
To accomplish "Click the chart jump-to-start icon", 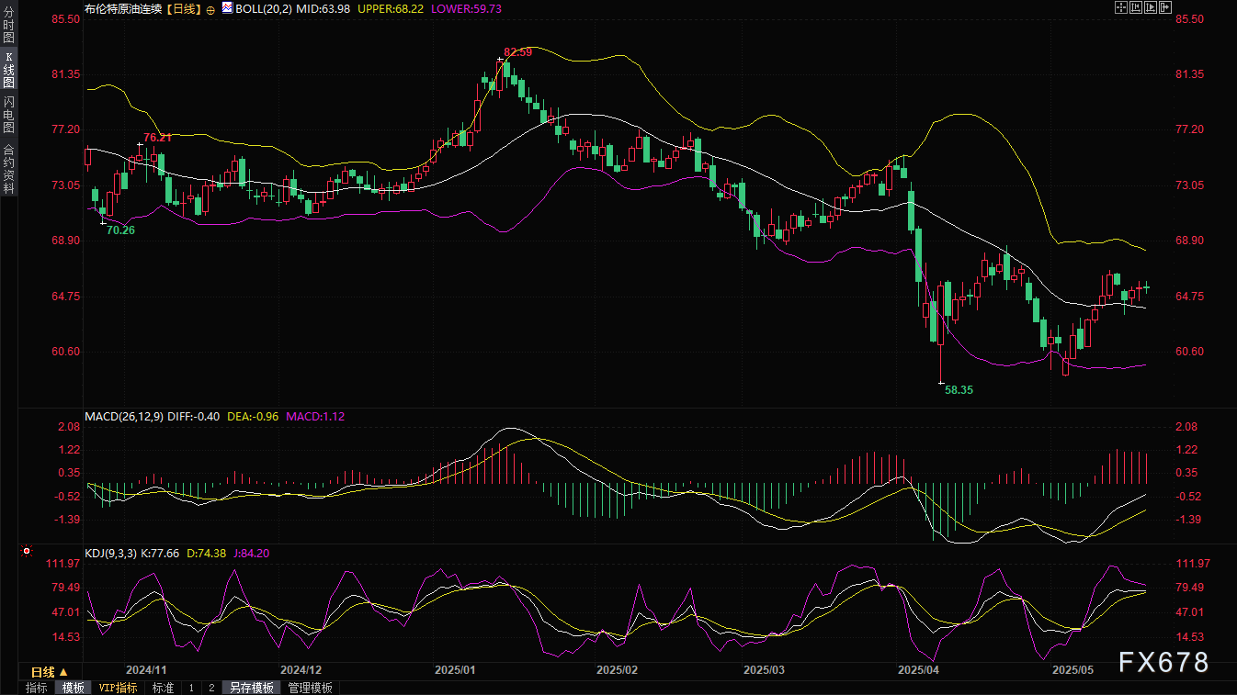I will (x=1135, y=7).
